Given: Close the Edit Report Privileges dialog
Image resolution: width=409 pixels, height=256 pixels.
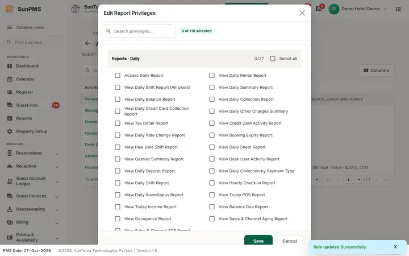Looking at the screenshot, I should [x=302, y=13].
